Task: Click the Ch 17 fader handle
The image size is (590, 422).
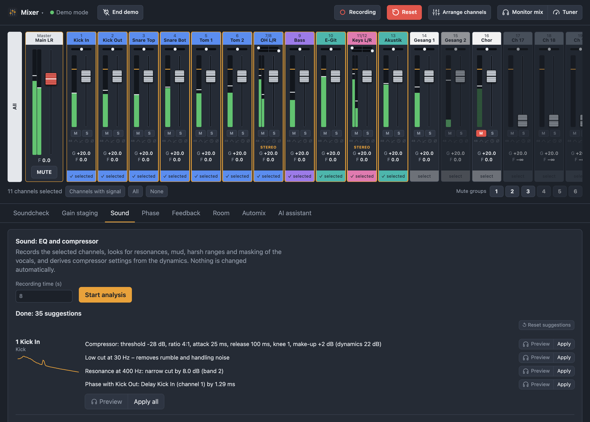Action: tap(523, 120)
